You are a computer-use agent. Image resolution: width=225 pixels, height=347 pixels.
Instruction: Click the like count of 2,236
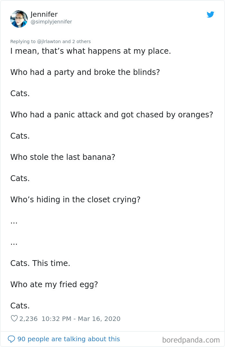(x=28, y=318)
